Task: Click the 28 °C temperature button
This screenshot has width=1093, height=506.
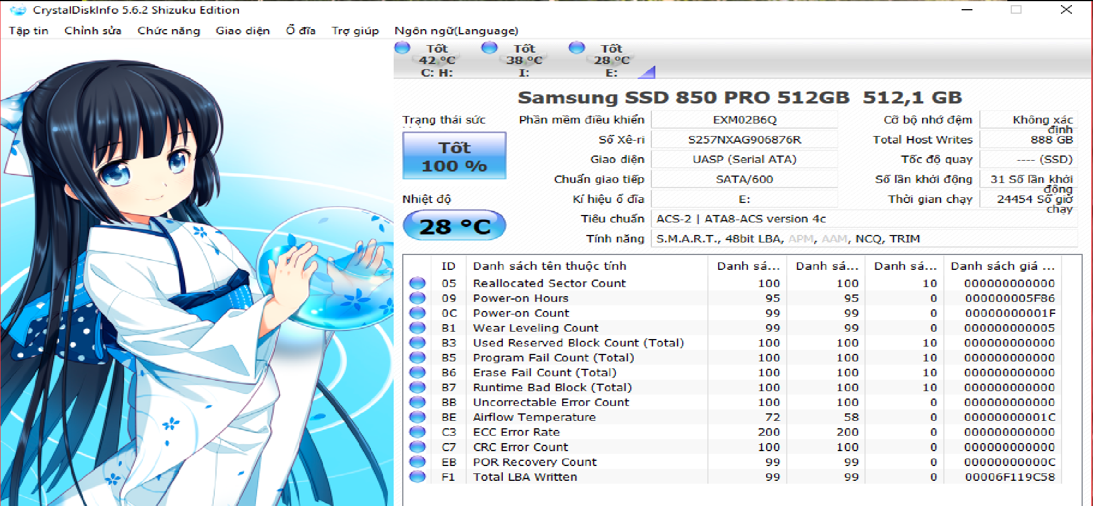Action: pos(454,226)
